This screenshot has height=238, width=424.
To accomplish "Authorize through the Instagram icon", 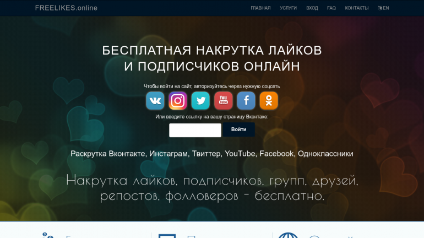I will [x=178, y=101].
